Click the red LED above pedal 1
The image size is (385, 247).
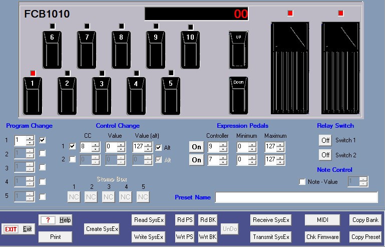tap(33, 73)
